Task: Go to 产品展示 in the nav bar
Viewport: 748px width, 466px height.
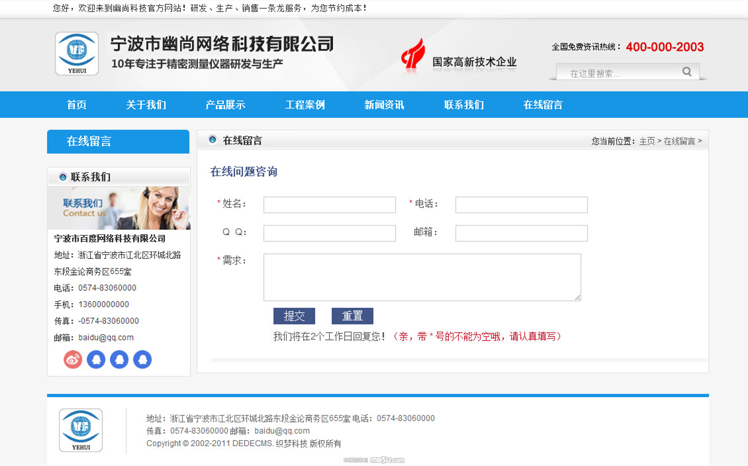Action: [225, 105]
